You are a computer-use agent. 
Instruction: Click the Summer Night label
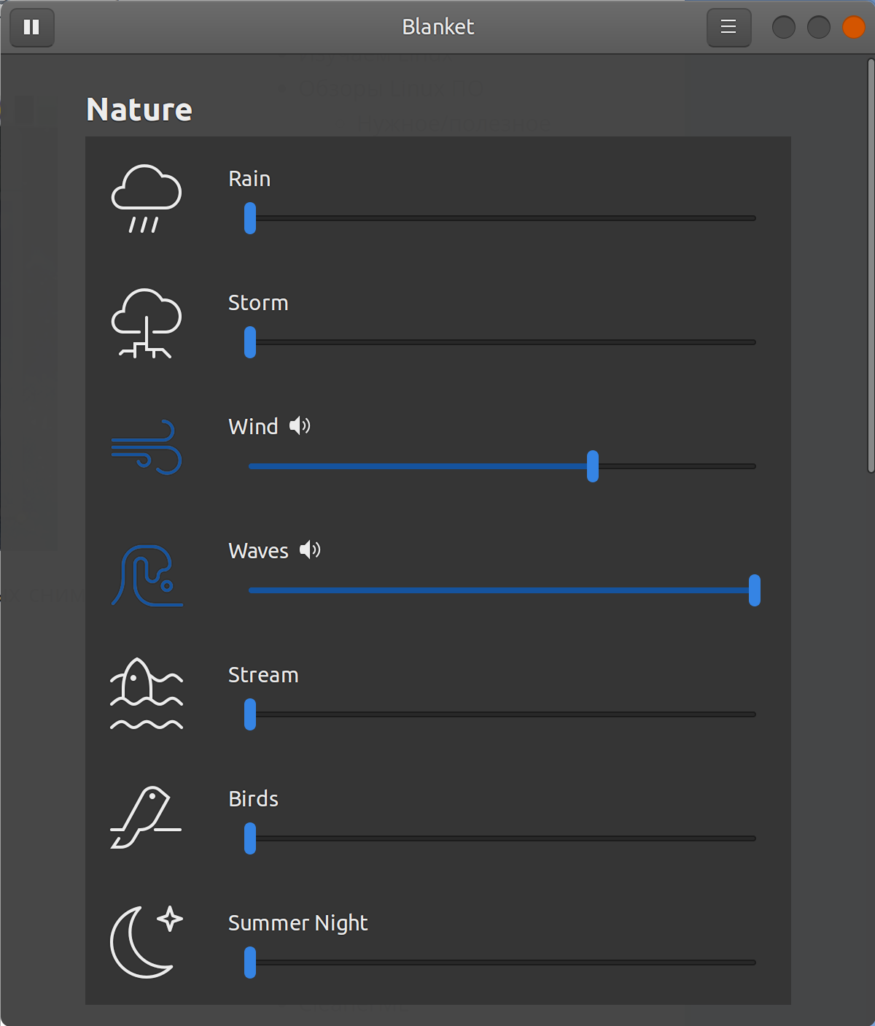click(x=297, y=924)
